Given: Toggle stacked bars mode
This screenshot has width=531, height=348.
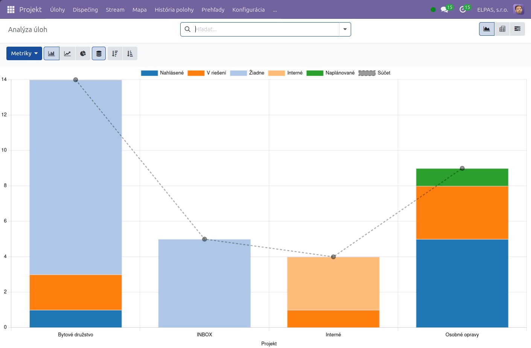Looking at the screenshot, I should (x=99, y=53).
